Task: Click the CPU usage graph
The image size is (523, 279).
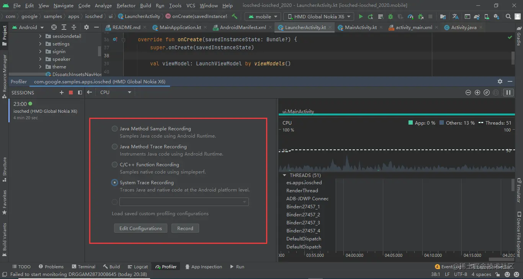Action: [x=397, y=149]
